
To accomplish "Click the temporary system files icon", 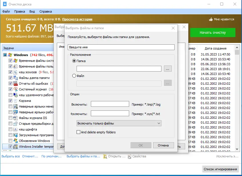I will [x=15, y=61].
